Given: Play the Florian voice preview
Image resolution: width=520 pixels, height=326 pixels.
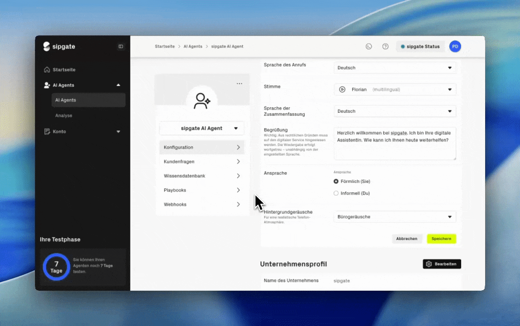Looking at the screenshot, I should tap(342, 90).
